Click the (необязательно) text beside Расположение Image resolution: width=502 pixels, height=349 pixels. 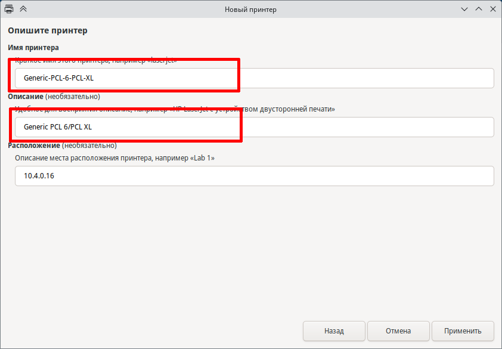coord(89,146)
